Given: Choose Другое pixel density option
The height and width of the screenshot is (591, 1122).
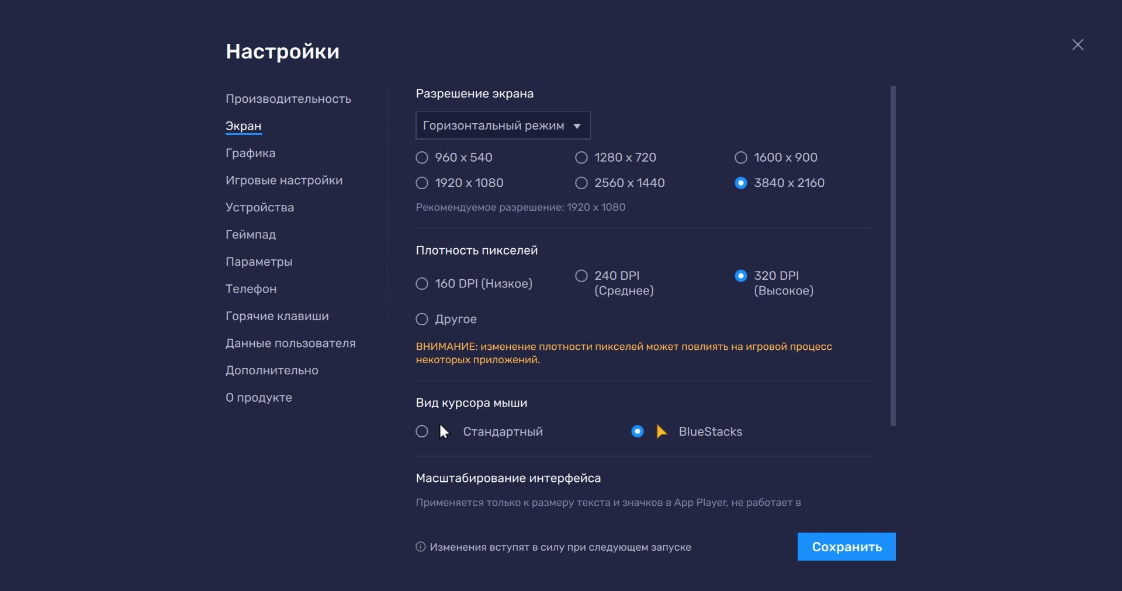Looking at the screenshot, I should pyautogui.click(x=421, y=319).
